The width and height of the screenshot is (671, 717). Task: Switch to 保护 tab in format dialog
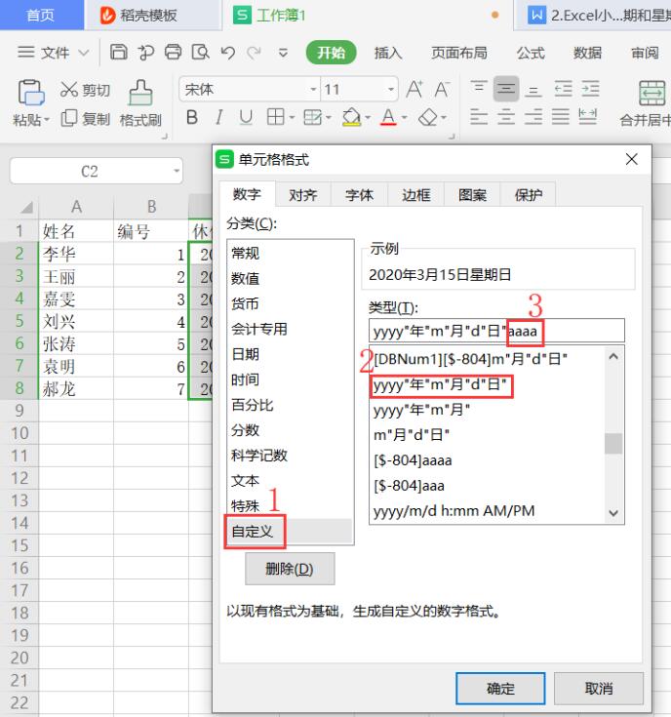529,195
